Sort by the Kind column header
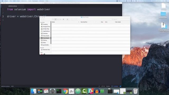The height and width of the screenshot is (95, 169). coord(106,22)
